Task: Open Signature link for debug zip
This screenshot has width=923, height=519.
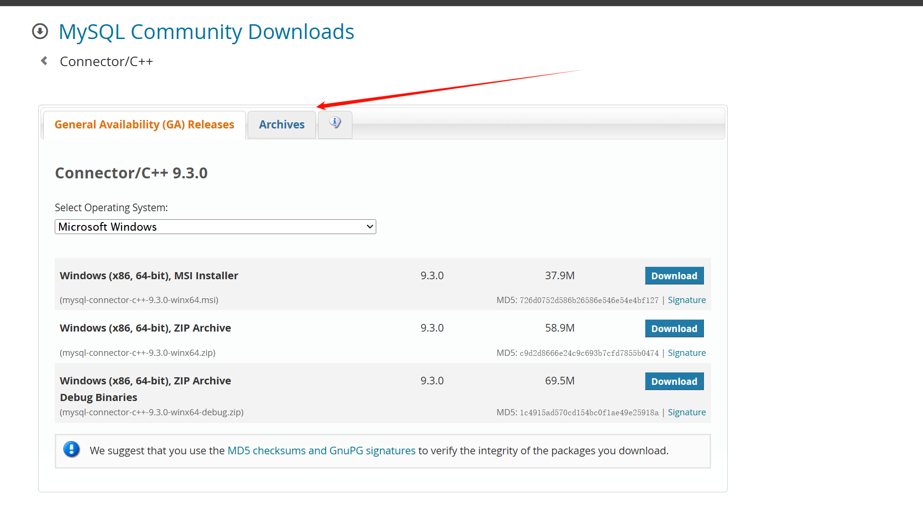Action: pyautogui.click(x=686, y=412)
